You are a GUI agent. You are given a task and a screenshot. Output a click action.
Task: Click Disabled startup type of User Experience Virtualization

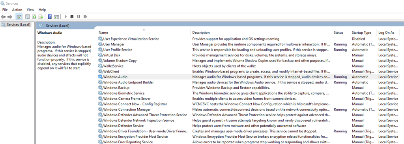[x=358, y=39]
